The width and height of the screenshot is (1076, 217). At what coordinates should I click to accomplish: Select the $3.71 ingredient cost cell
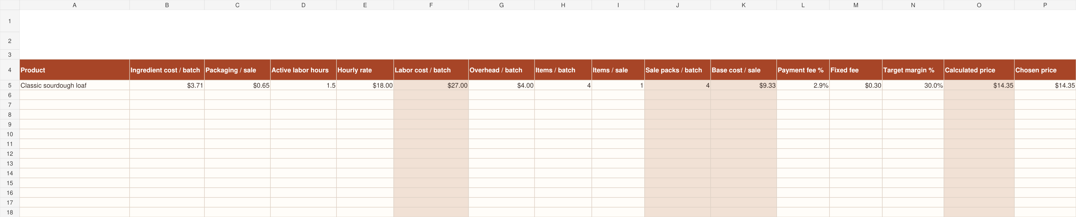(167, 85)
